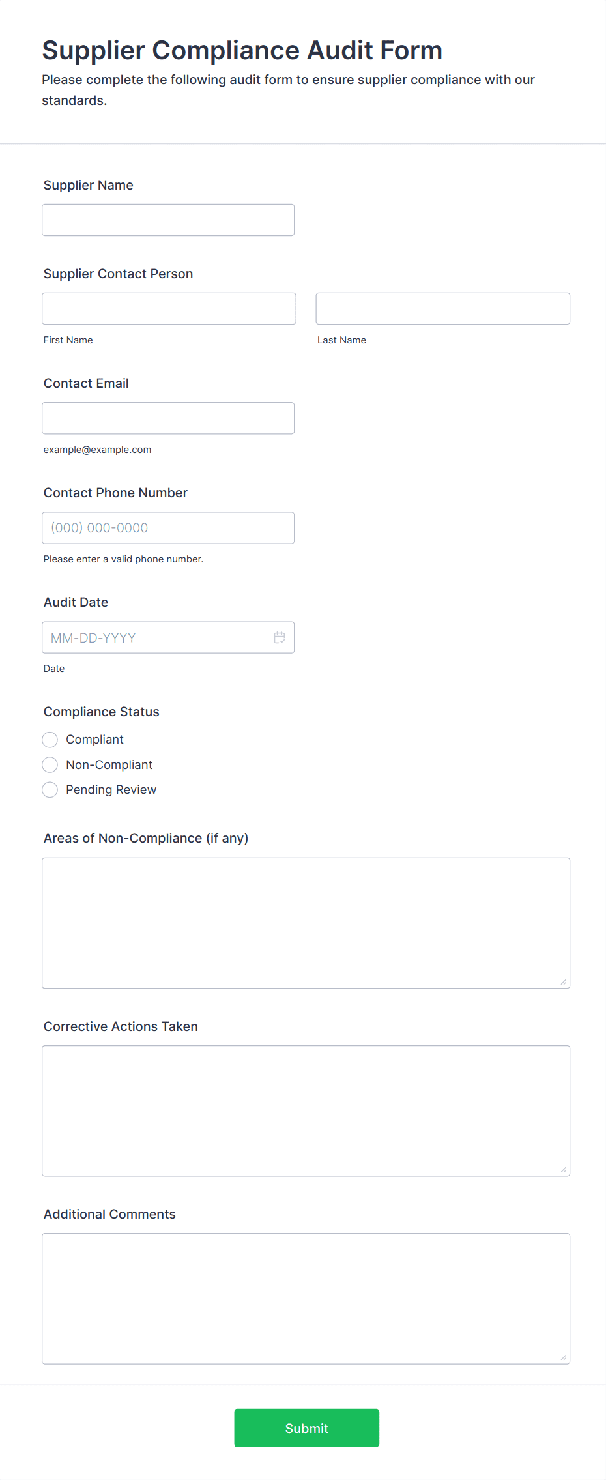Select the Compliant radio button
The height and width of the screenshot is (1480, 606).
[x=50, y=740]
